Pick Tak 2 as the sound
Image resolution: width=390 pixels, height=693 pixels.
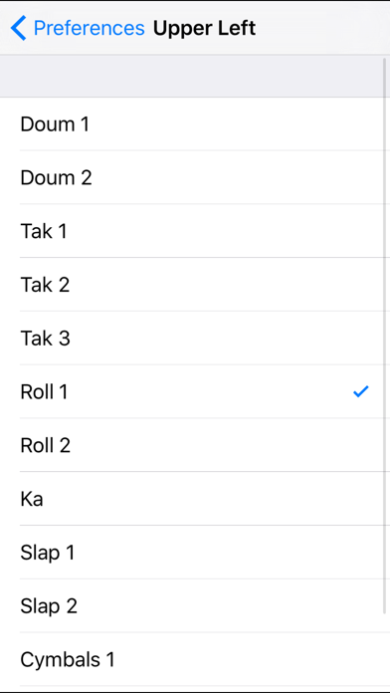[195, 285]
